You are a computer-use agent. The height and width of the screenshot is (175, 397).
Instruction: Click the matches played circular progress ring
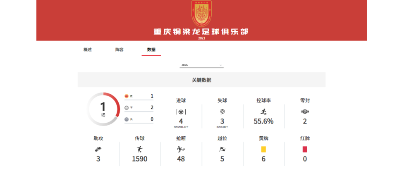coord(103,109)
